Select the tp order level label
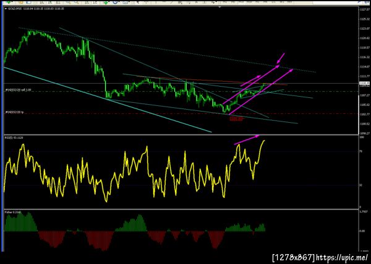This screenshot has width=371, height=264. [x=14, y=112]
